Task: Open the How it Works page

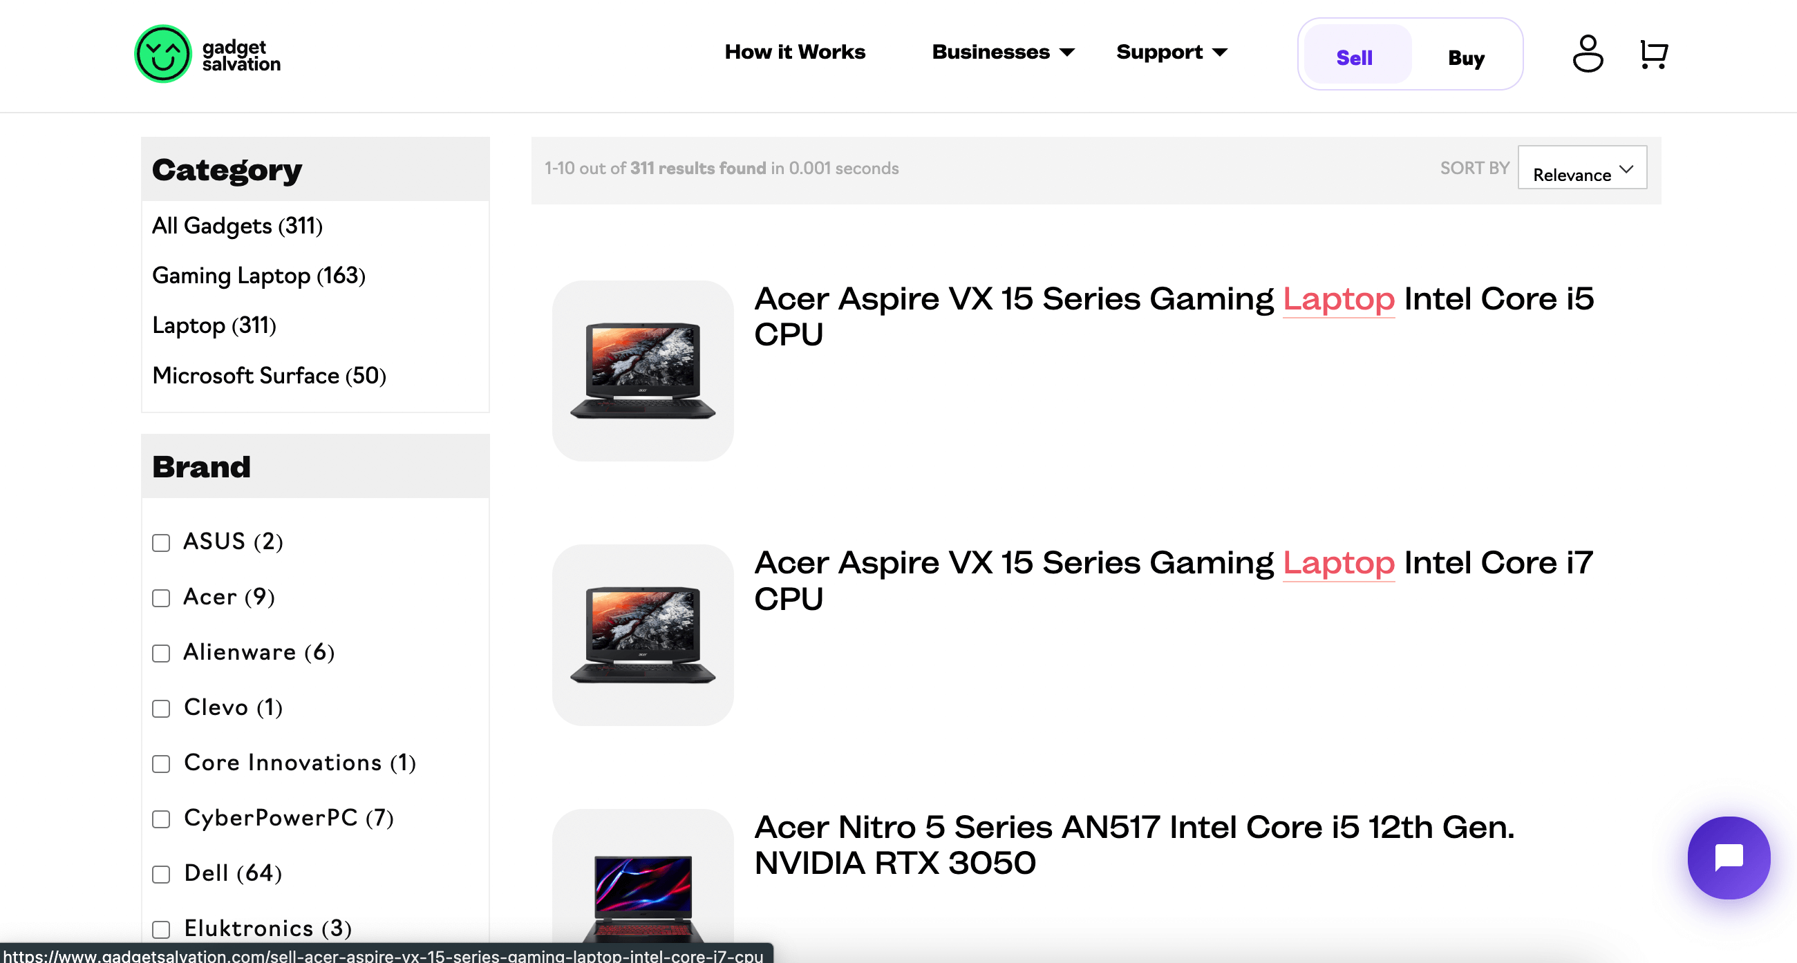Action: [795, 53]
